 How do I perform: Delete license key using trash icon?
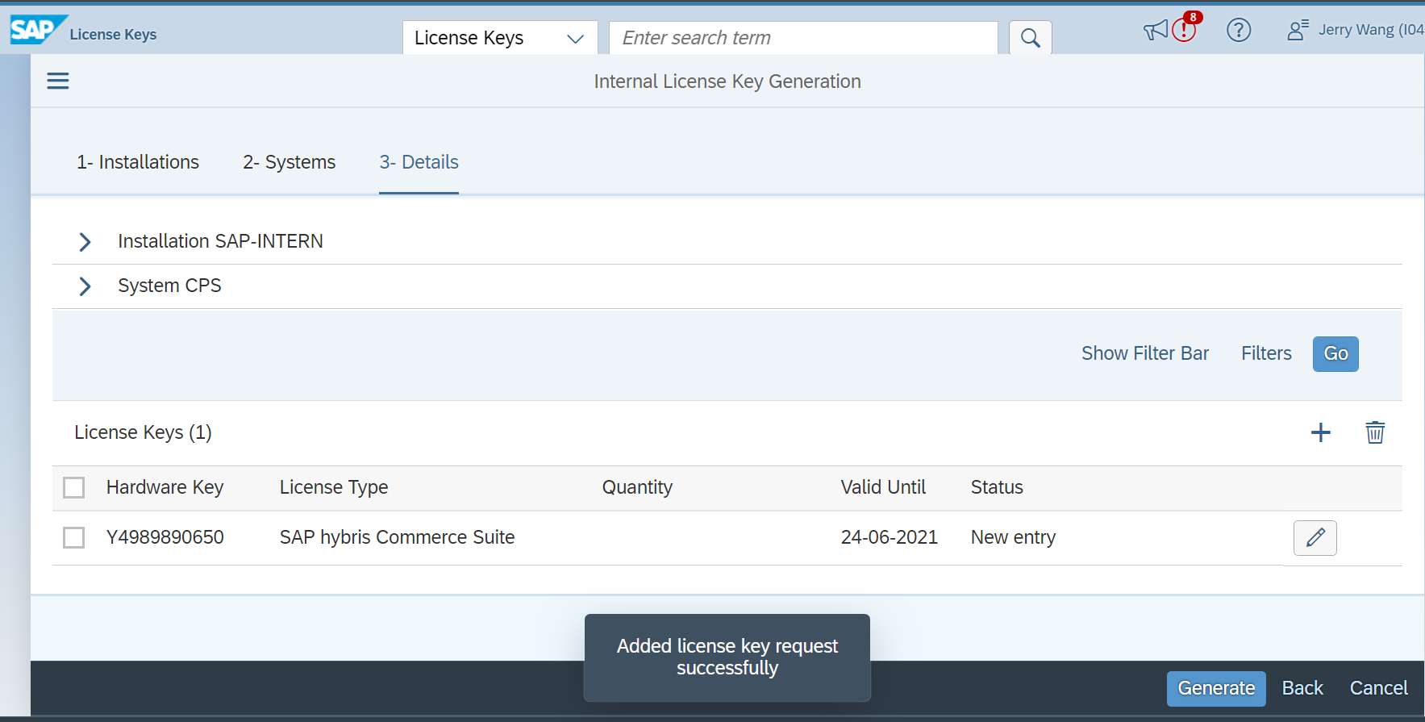point(1374,432)
